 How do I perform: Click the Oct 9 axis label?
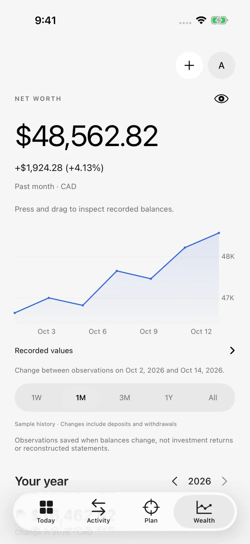149,332
